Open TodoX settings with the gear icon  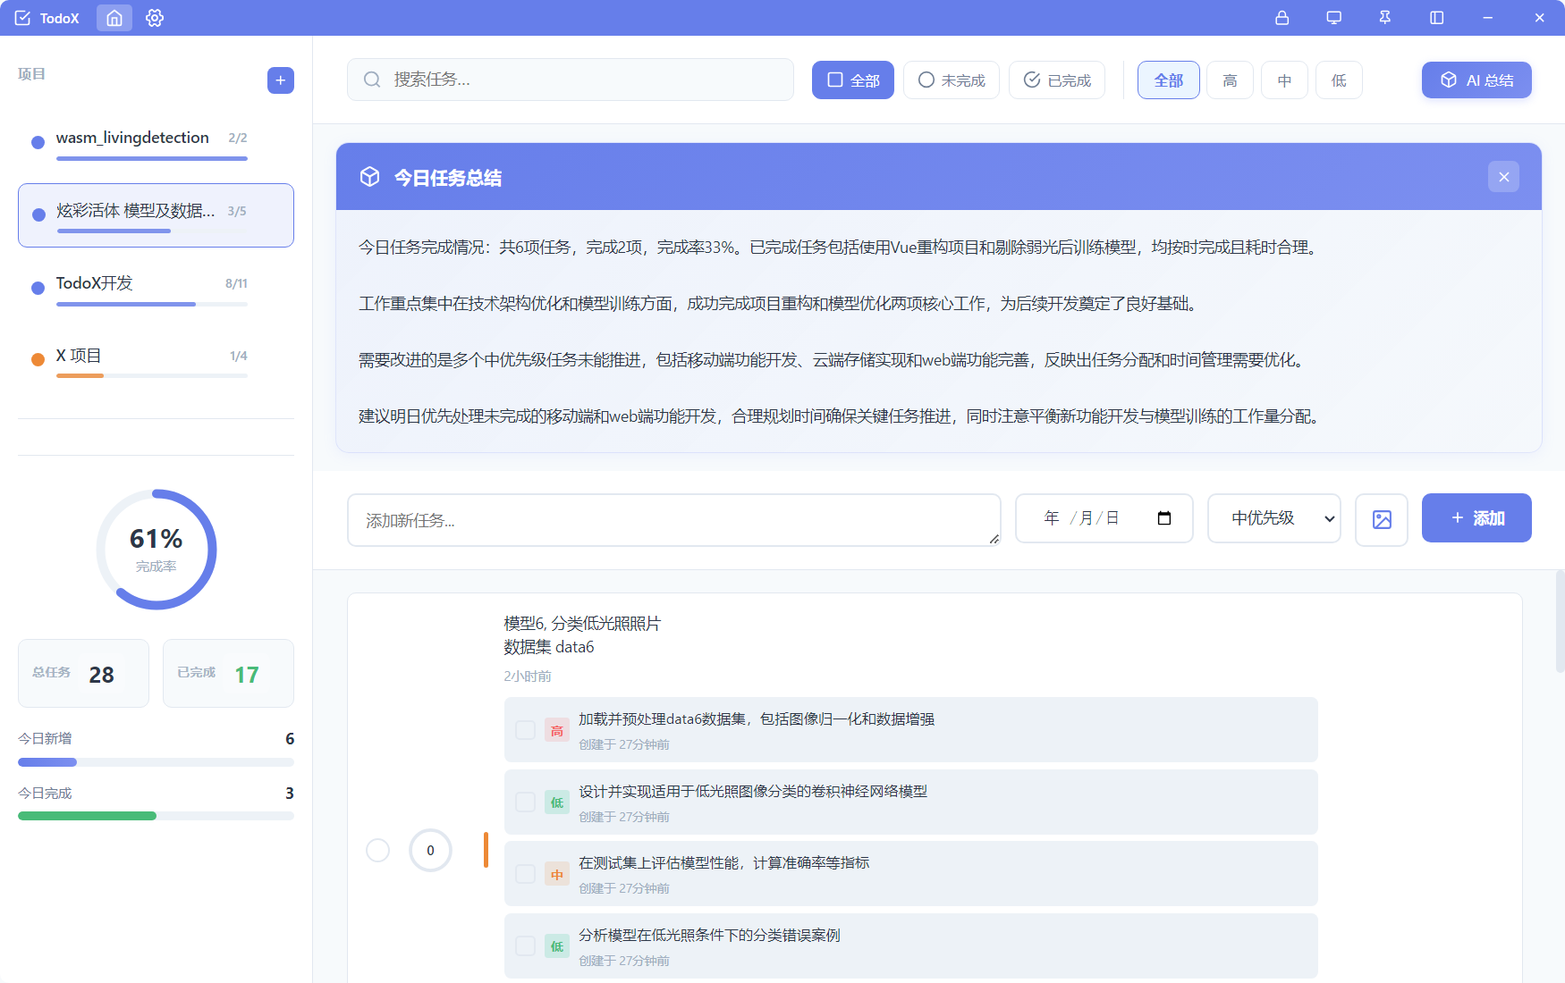154,17
